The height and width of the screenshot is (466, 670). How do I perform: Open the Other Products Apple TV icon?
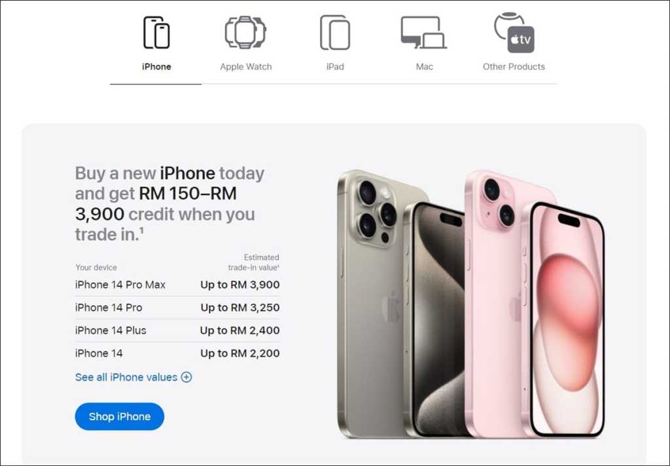(x=514, y=33)
